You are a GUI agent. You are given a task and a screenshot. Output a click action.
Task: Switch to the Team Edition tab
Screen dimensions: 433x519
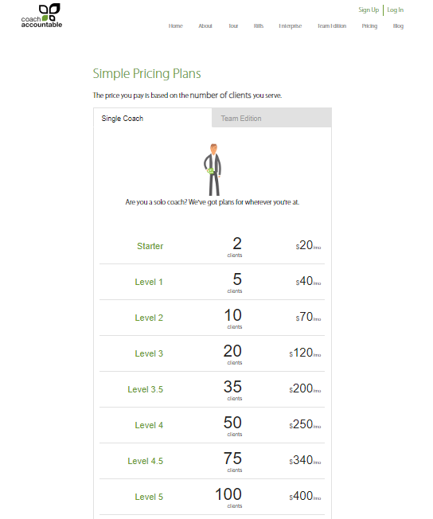pos(271,118)
